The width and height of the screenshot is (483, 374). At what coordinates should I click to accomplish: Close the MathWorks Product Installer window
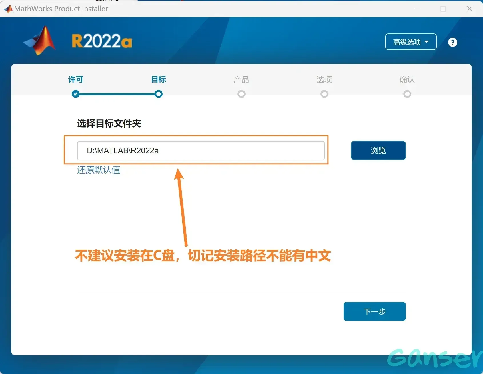469,9
